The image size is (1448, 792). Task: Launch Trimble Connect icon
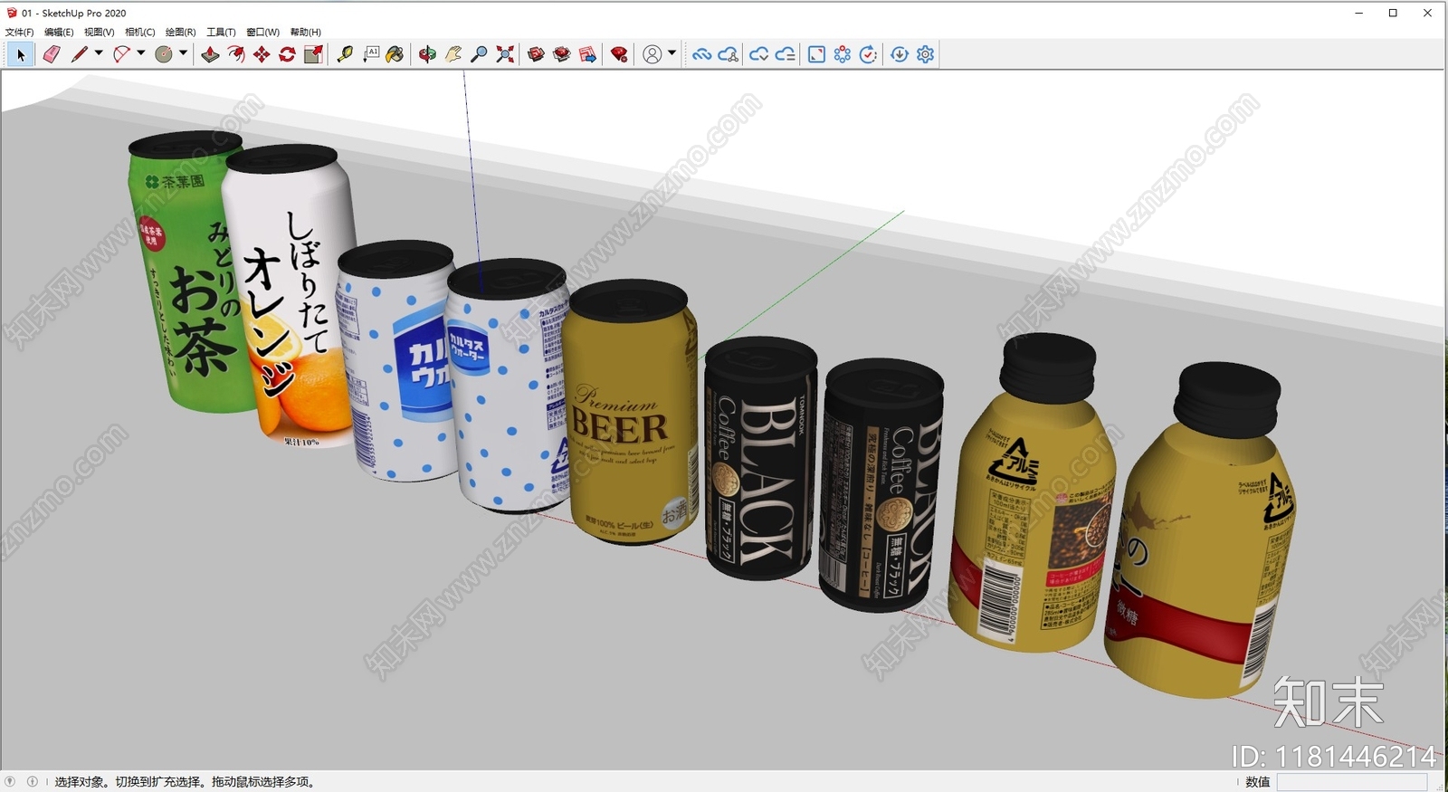(x=701, y=54)
